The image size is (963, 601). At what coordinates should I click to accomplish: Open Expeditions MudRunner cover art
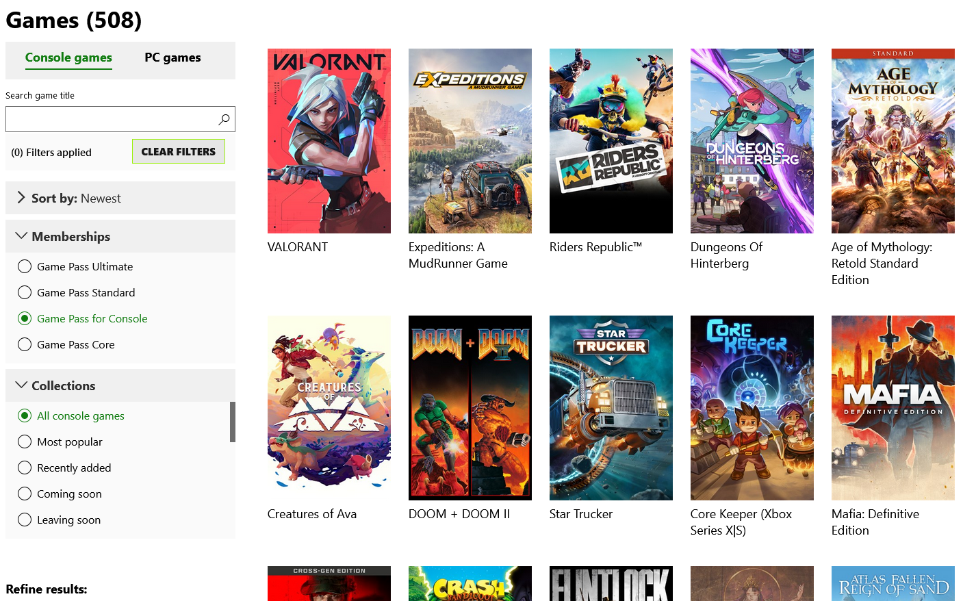coord(470,141)
